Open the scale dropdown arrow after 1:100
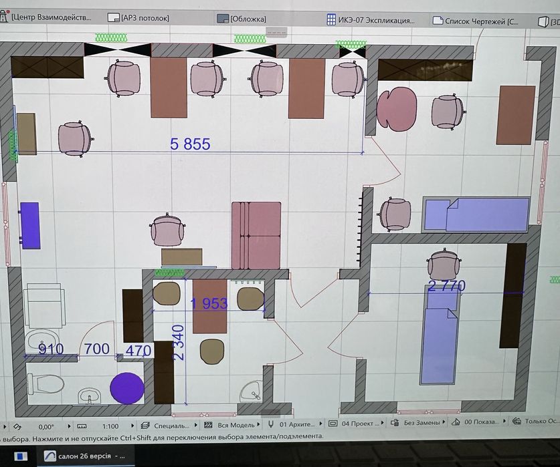 coord(132,426)
